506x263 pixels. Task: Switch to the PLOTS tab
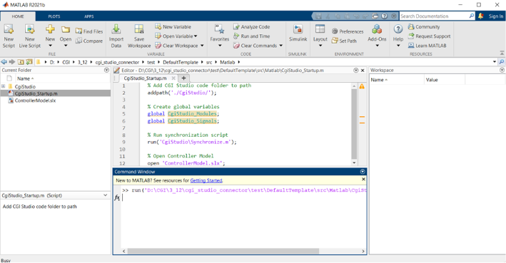click(54, 16)
